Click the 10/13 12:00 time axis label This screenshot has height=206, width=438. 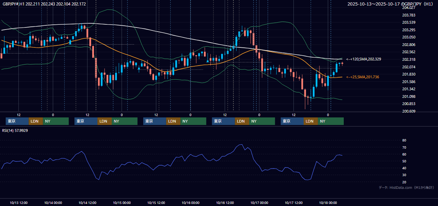[x=19, y=203]
